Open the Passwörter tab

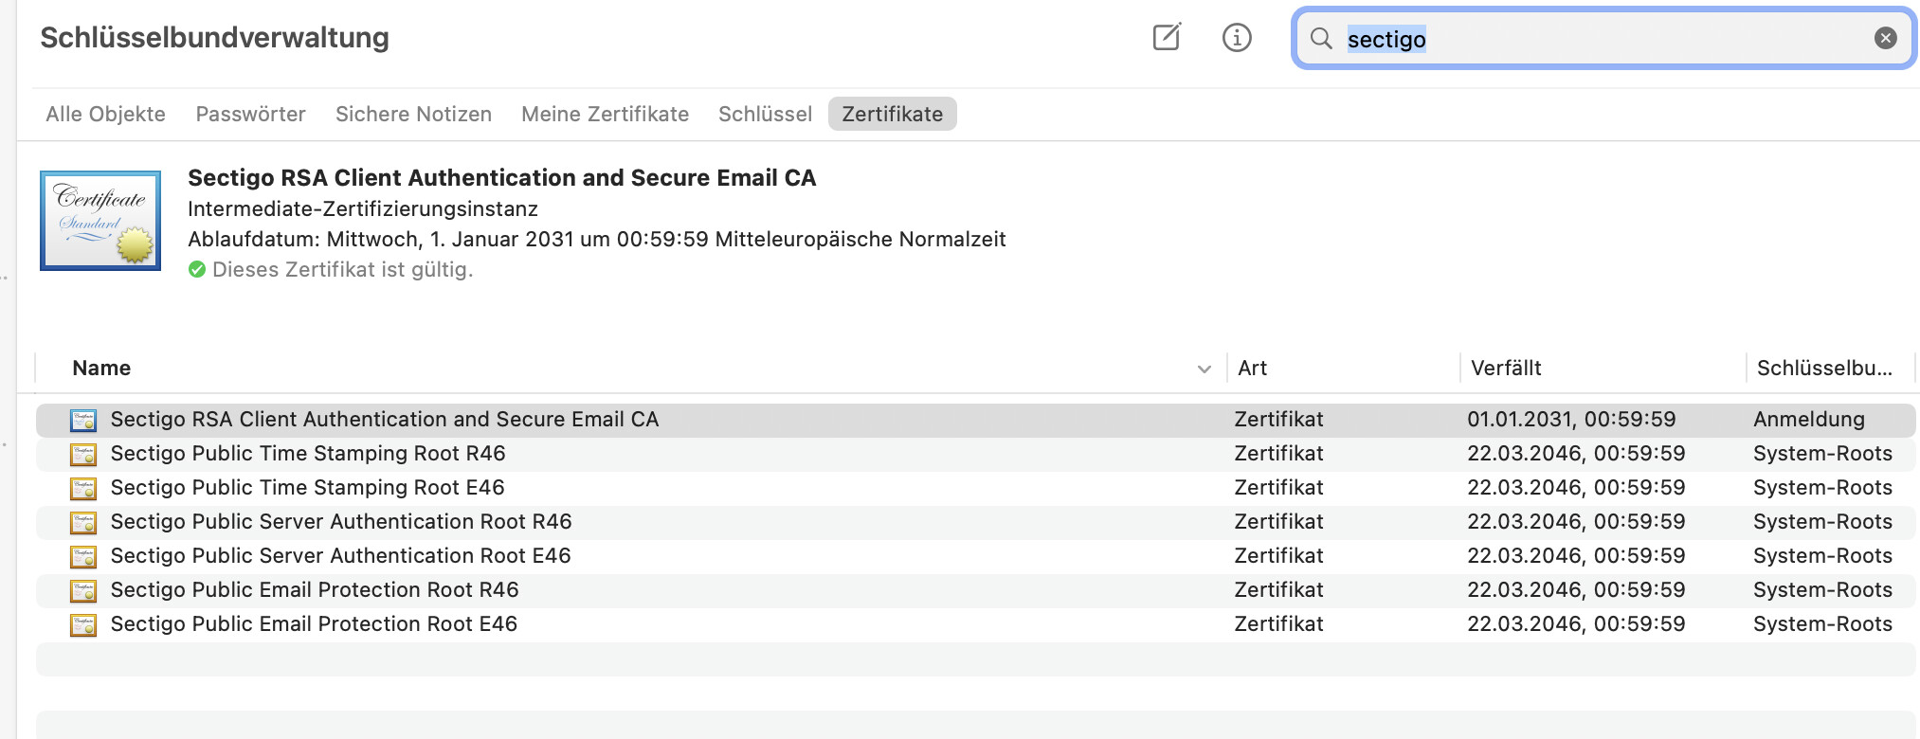250,115
